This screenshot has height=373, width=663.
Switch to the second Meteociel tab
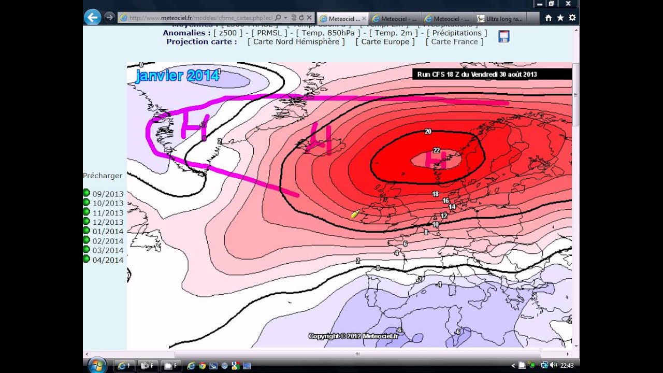[x=395, y=19]
